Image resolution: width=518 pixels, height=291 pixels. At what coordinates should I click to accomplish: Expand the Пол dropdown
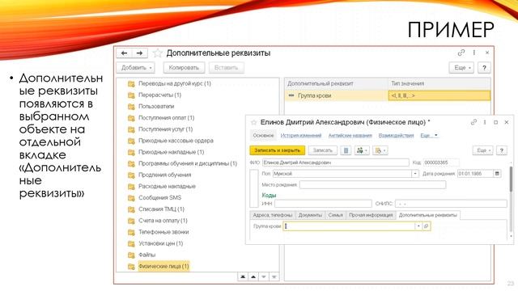(415, 174)
